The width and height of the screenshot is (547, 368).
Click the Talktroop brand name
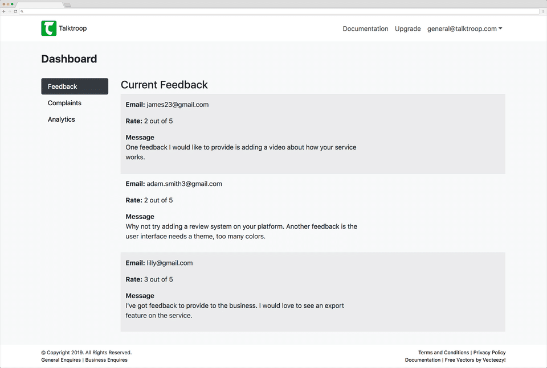coord(73,28)
